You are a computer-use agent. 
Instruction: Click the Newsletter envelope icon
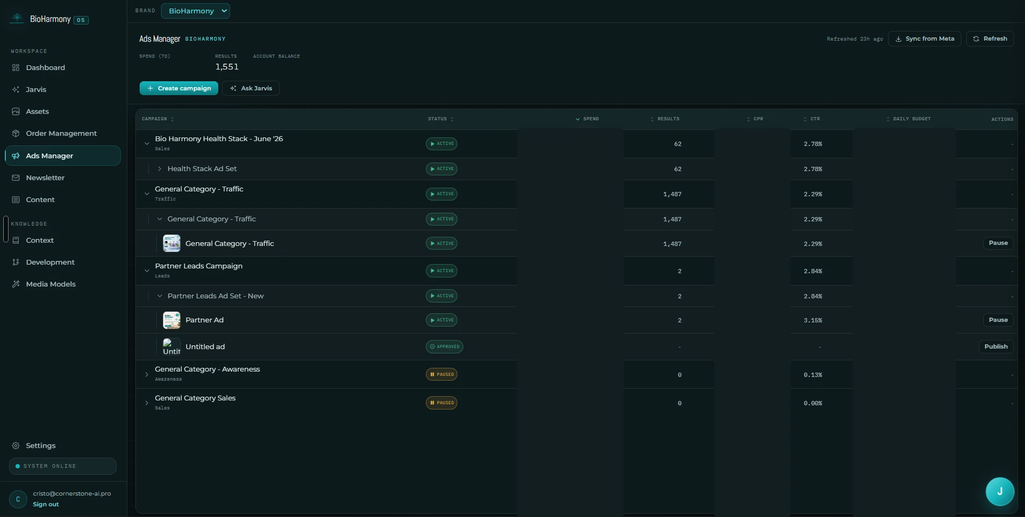[16, 178]
